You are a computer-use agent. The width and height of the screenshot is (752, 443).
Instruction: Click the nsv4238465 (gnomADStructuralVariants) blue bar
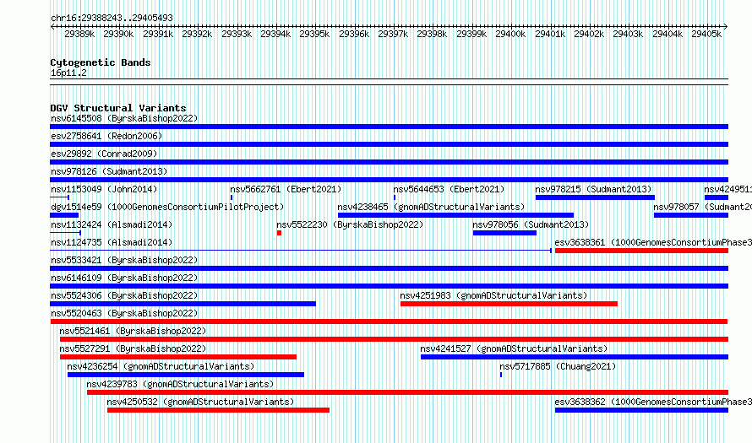click(455, 215)
